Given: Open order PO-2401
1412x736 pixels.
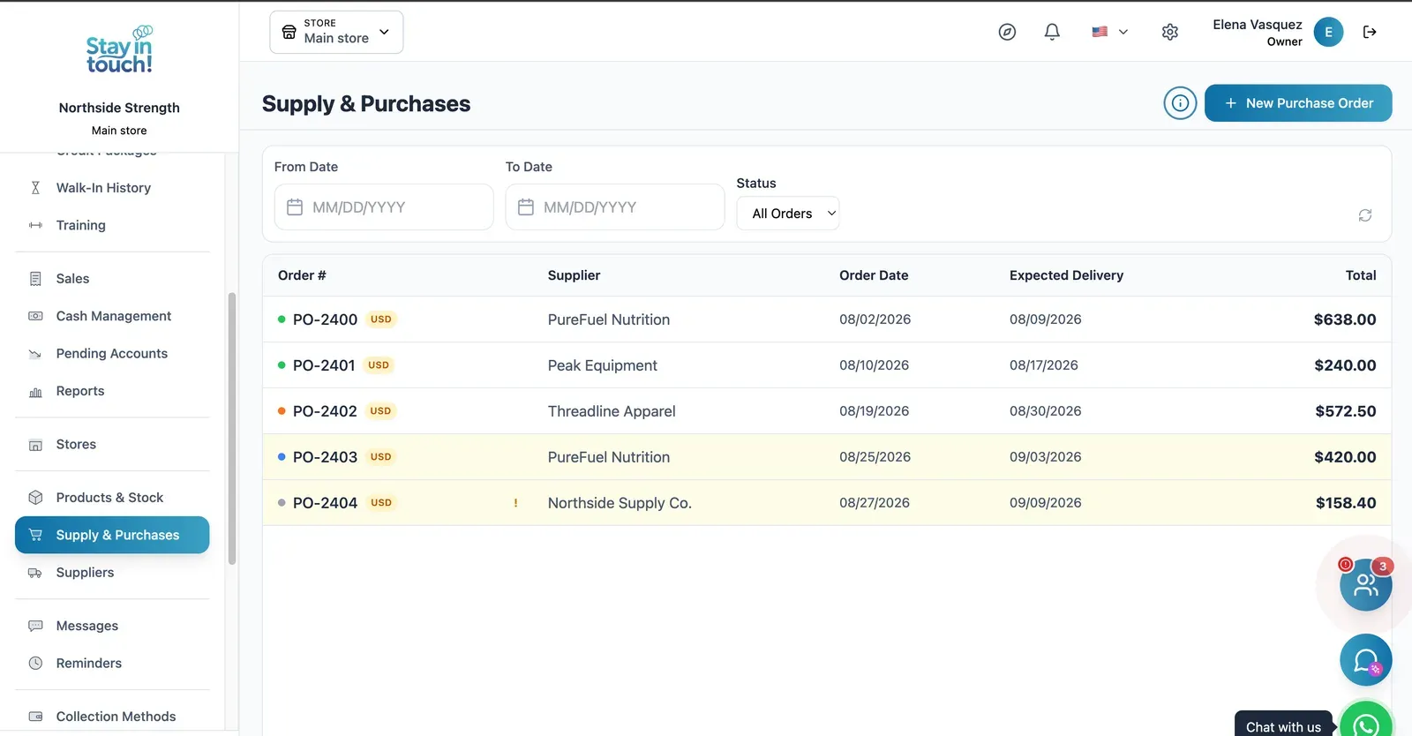Looking at the screenshot, I should pos(324,365).
